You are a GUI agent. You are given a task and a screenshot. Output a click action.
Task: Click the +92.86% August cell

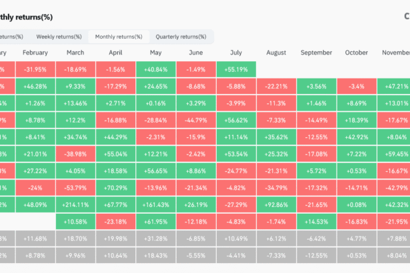276,204
